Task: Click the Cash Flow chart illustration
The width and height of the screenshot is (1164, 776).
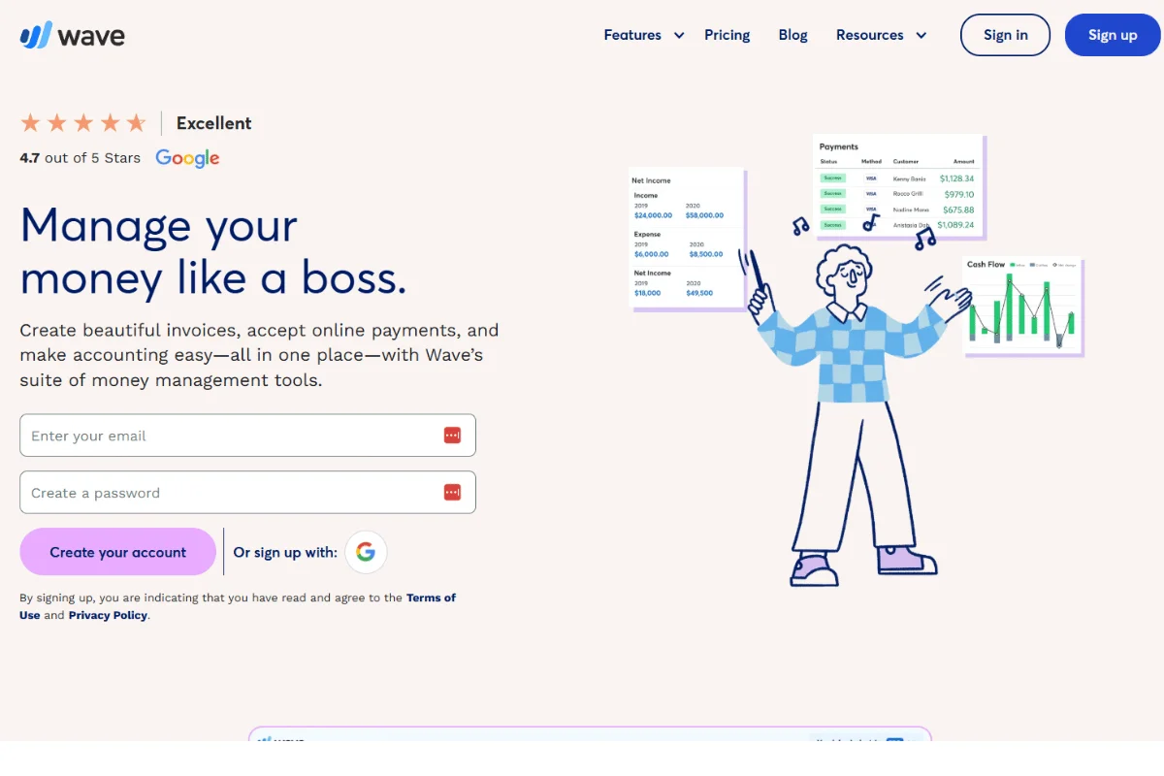Action: pos(1021,306)
